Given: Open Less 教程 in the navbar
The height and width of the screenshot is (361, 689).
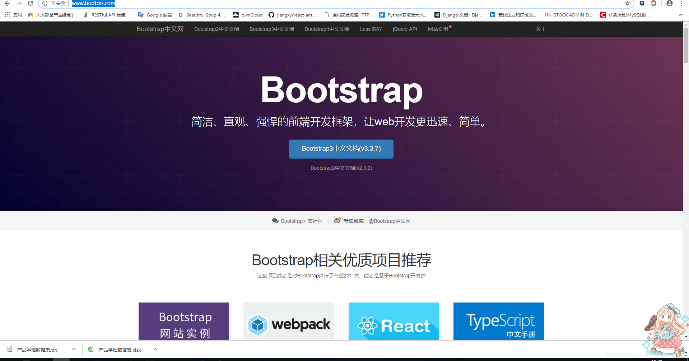Looking at the screenshot, I should click(x=371, y=29).
